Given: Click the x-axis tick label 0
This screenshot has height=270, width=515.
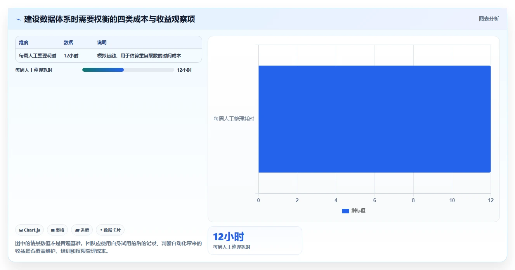Looking at the screenshot, I should coord(258,200).
